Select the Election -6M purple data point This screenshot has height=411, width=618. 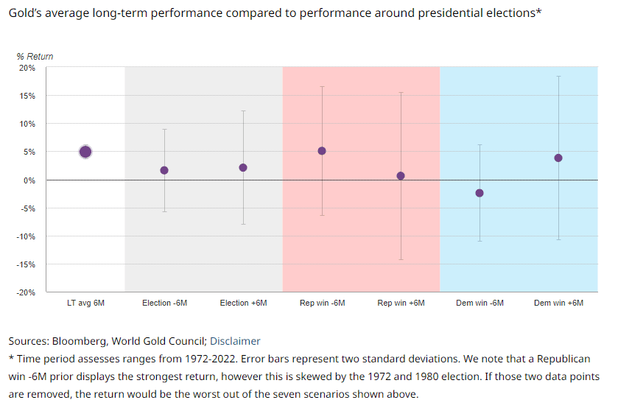[164, 170]
